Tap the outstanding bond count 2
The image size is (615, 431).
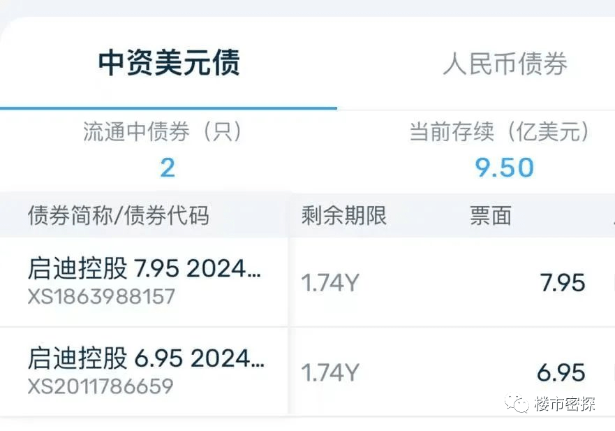coord(167,168)
